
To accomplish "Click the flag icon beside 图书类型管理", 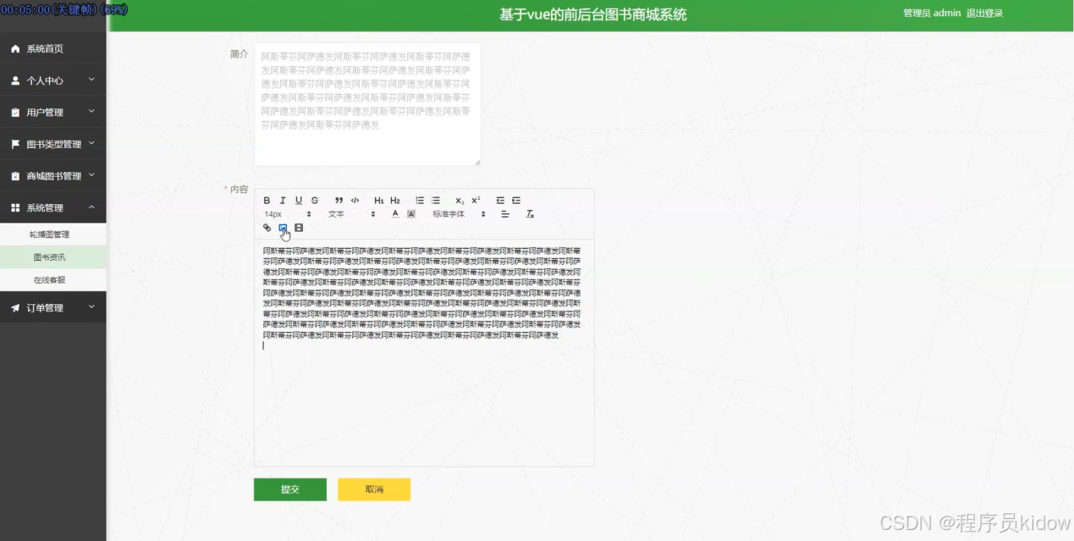I will (x=15, y=144).
